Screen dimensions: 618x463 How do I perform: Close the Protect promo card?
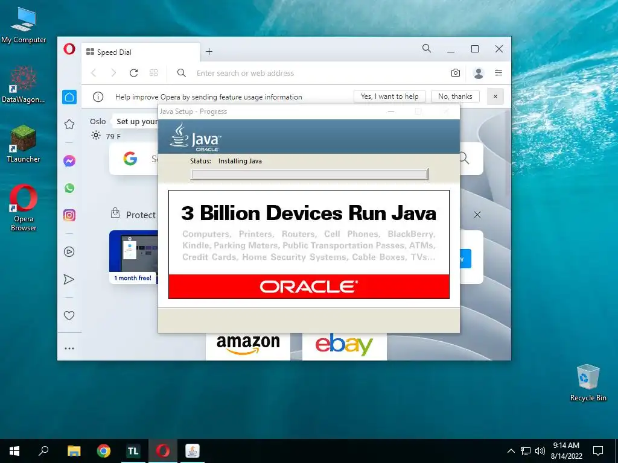click(477, 215)
